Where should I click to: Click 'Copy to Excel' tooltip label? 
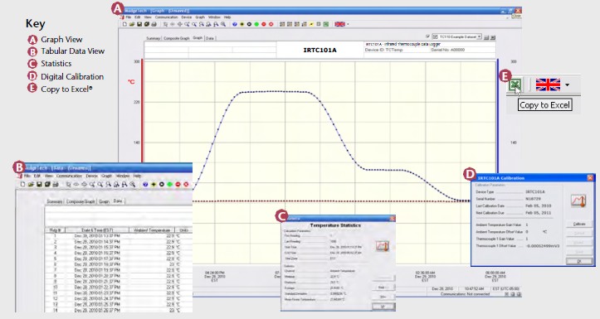[545, 105]
